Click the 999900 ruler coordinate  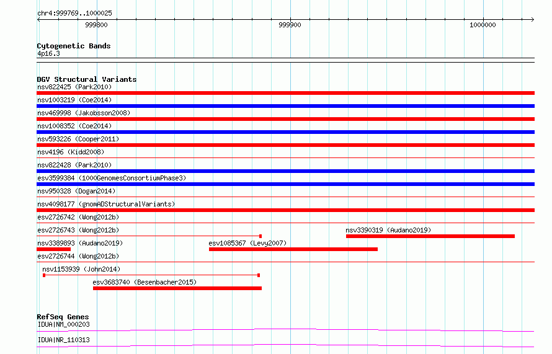(x=290, y=25)
